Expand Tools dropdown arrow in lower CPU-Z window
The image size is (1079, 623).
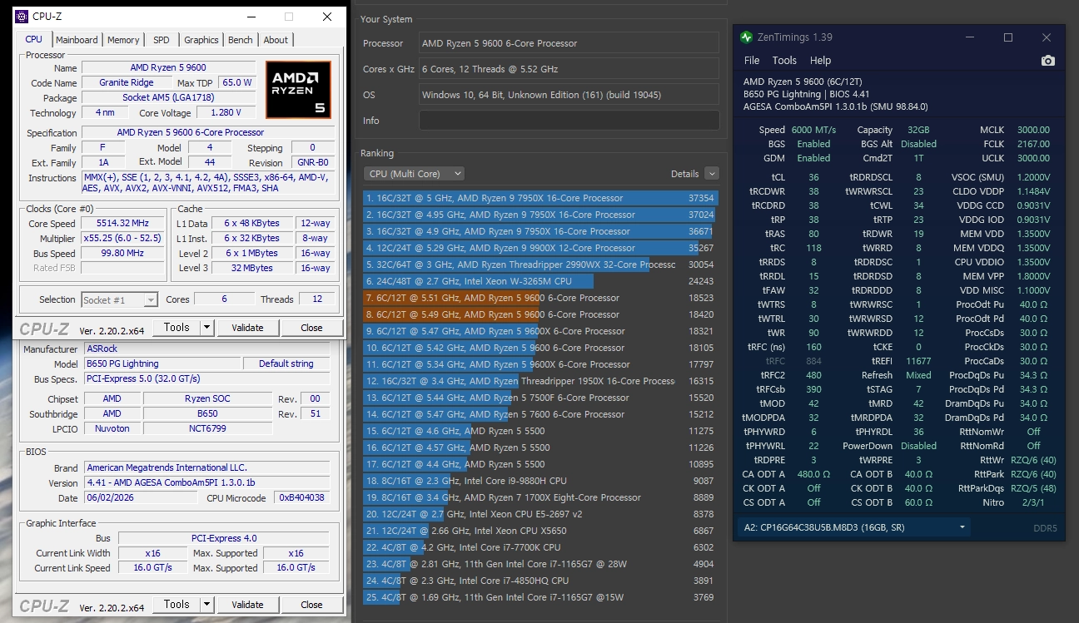coord(207,605)
